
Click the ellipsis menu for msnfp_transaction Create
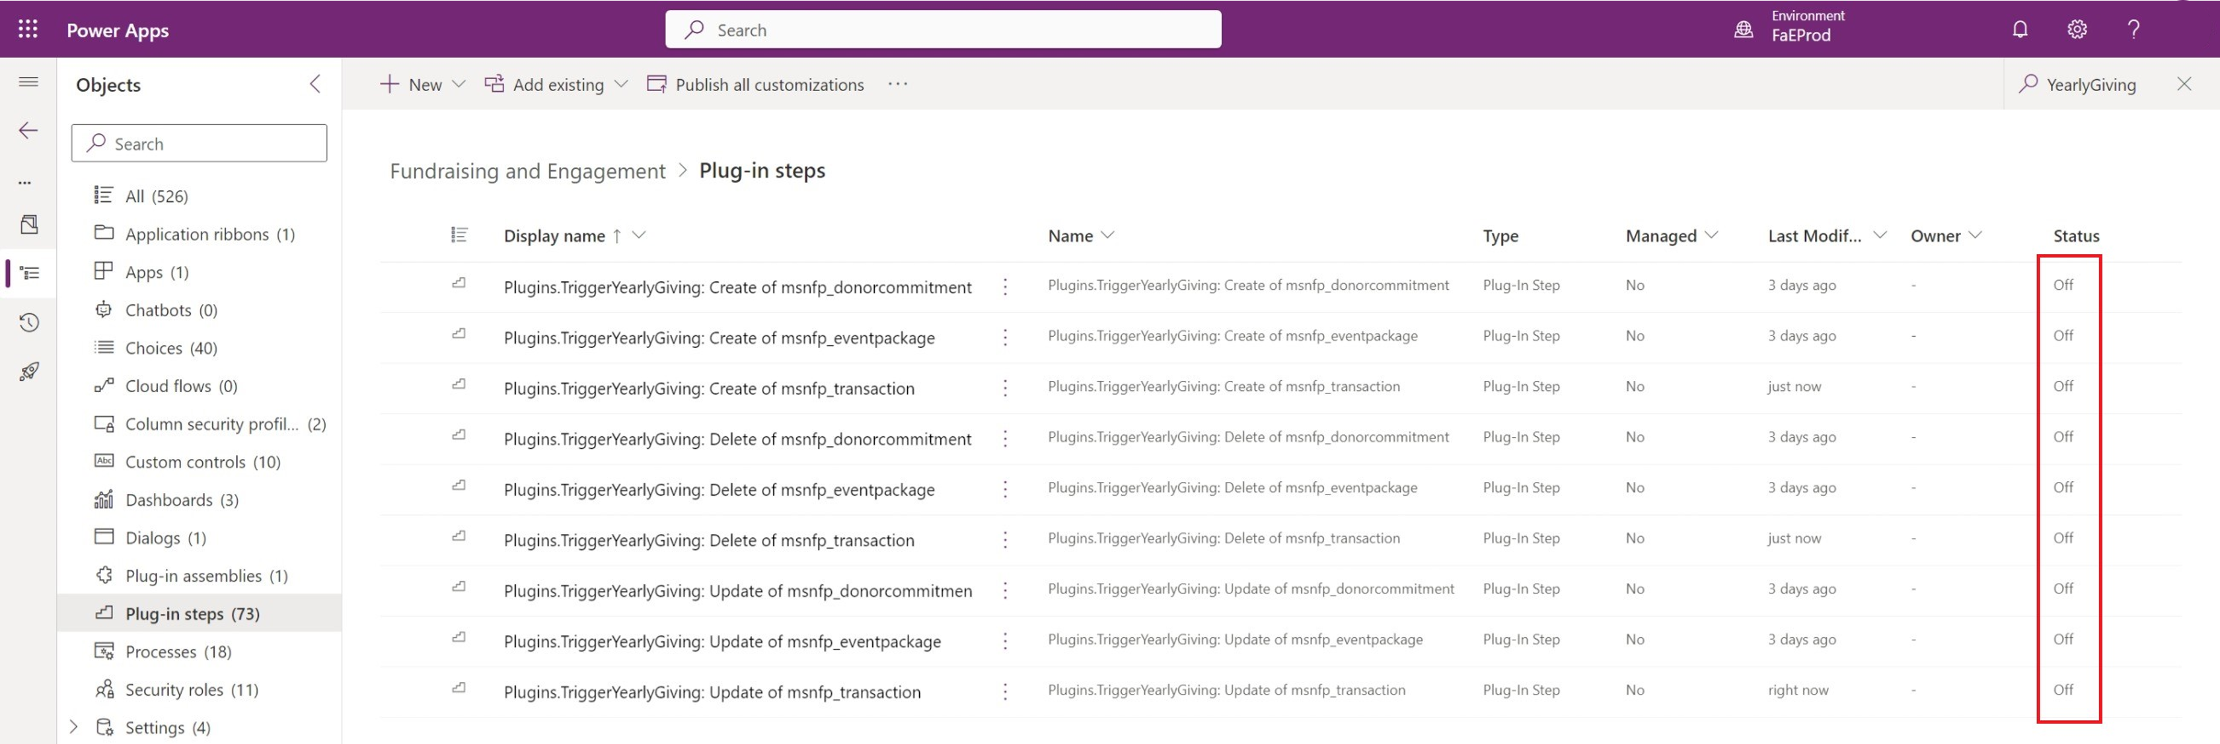pyautogui.click(x=1005, y=386)
